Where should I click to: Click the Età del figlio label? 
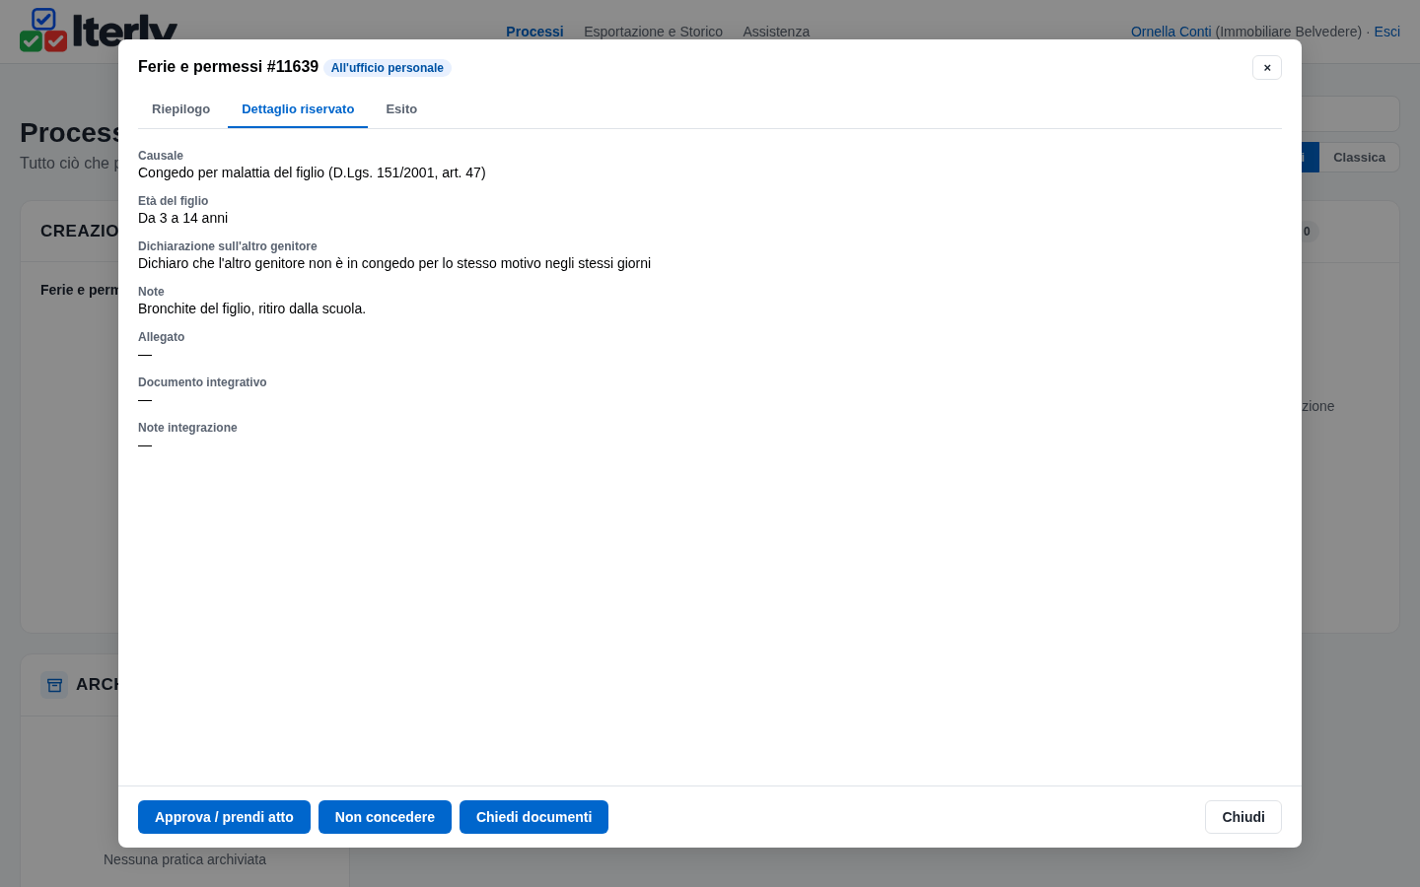coord(173,201)
